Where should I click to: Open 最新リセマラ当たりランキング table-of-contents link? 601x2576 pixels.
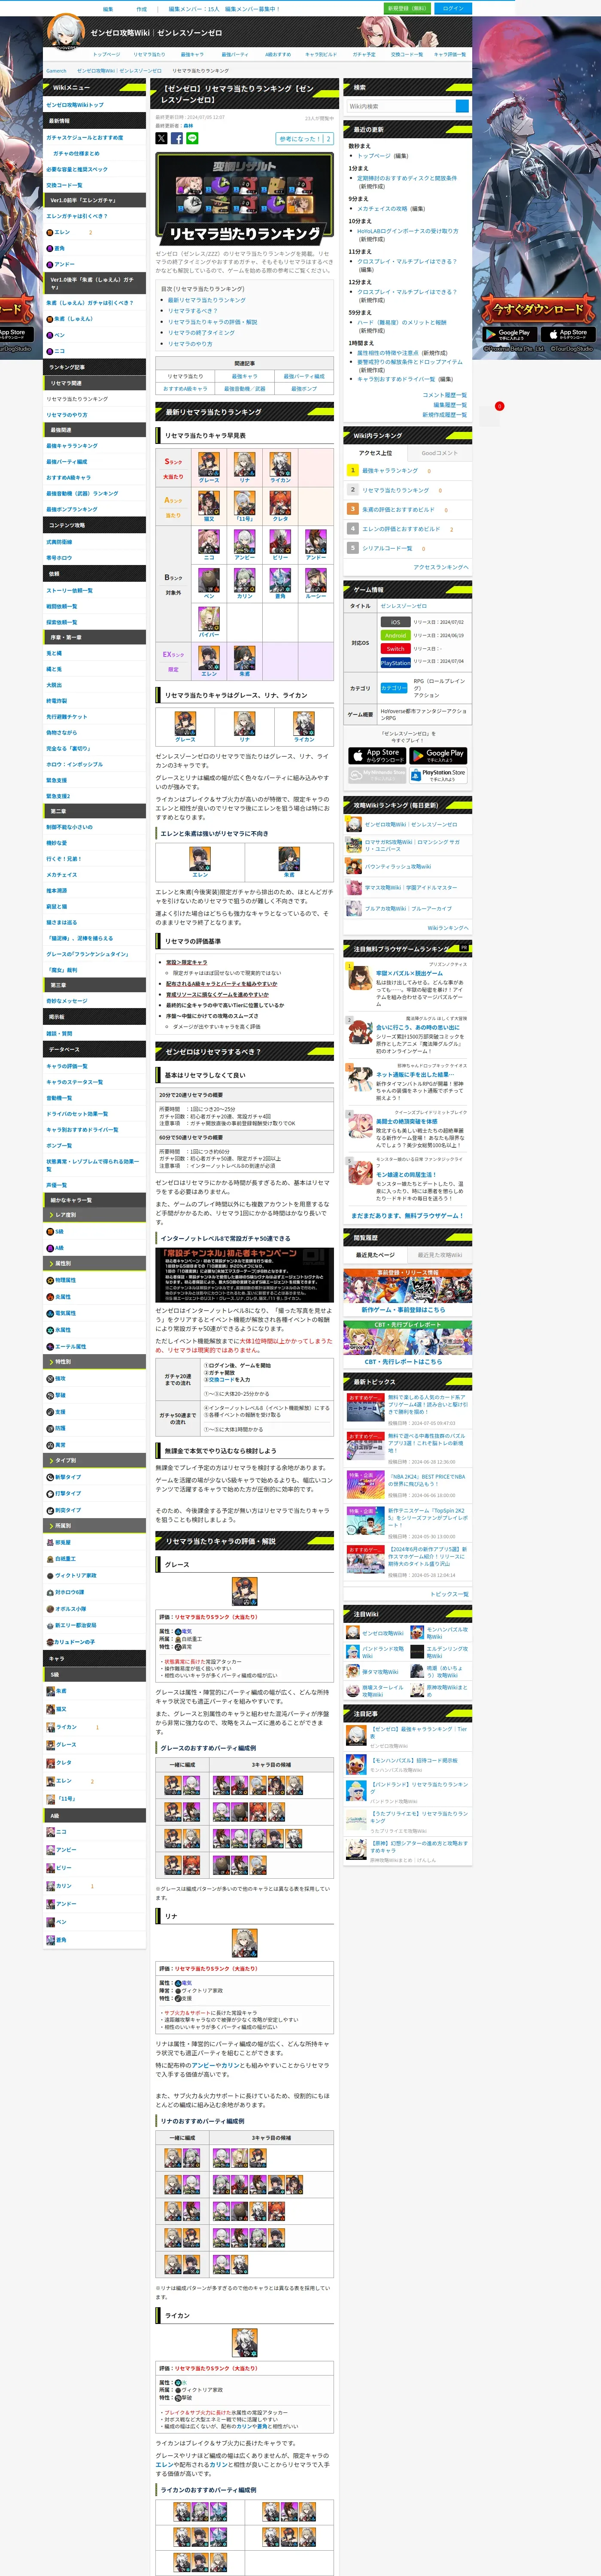206,300
